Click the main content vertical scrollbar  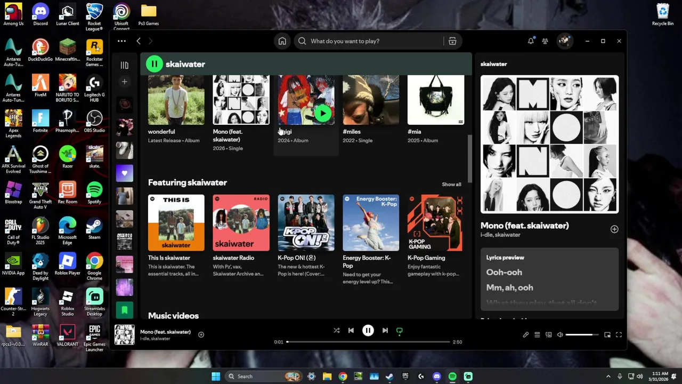pyautogui.click(x=469, y=158)
